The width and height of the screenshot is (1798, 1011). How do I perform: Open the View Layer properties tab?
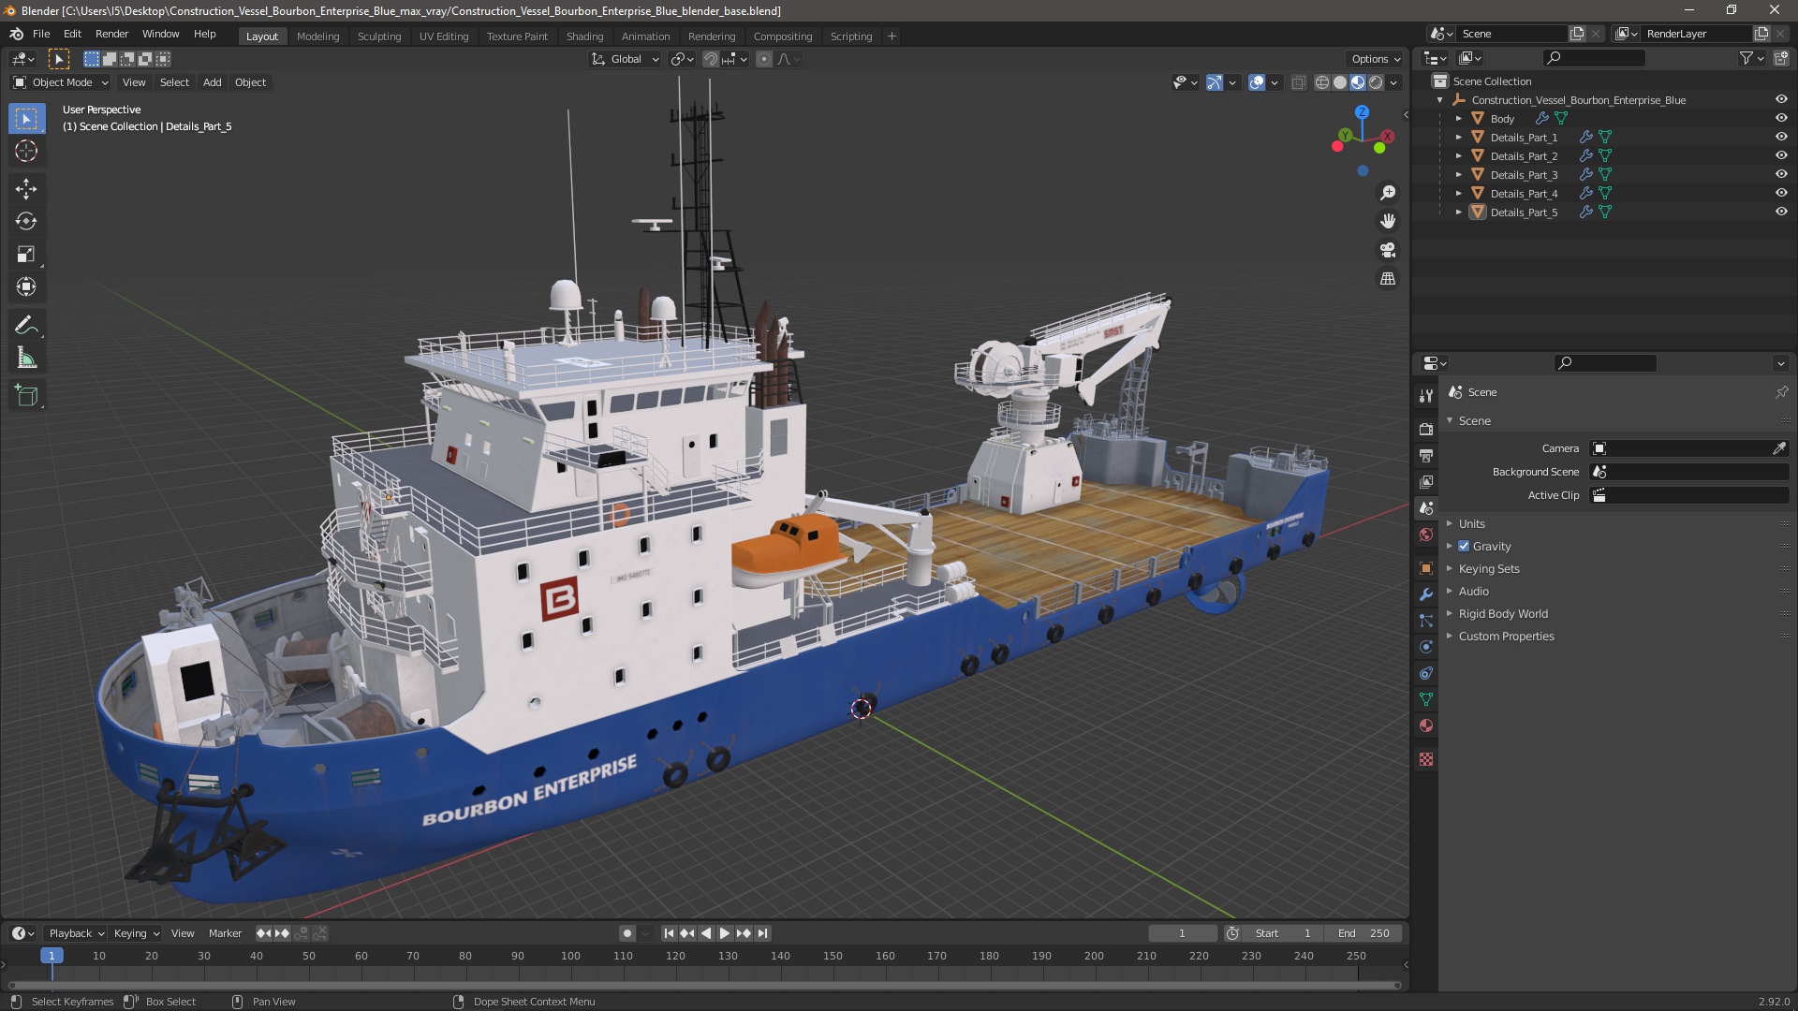click(x=1426, y=482)
